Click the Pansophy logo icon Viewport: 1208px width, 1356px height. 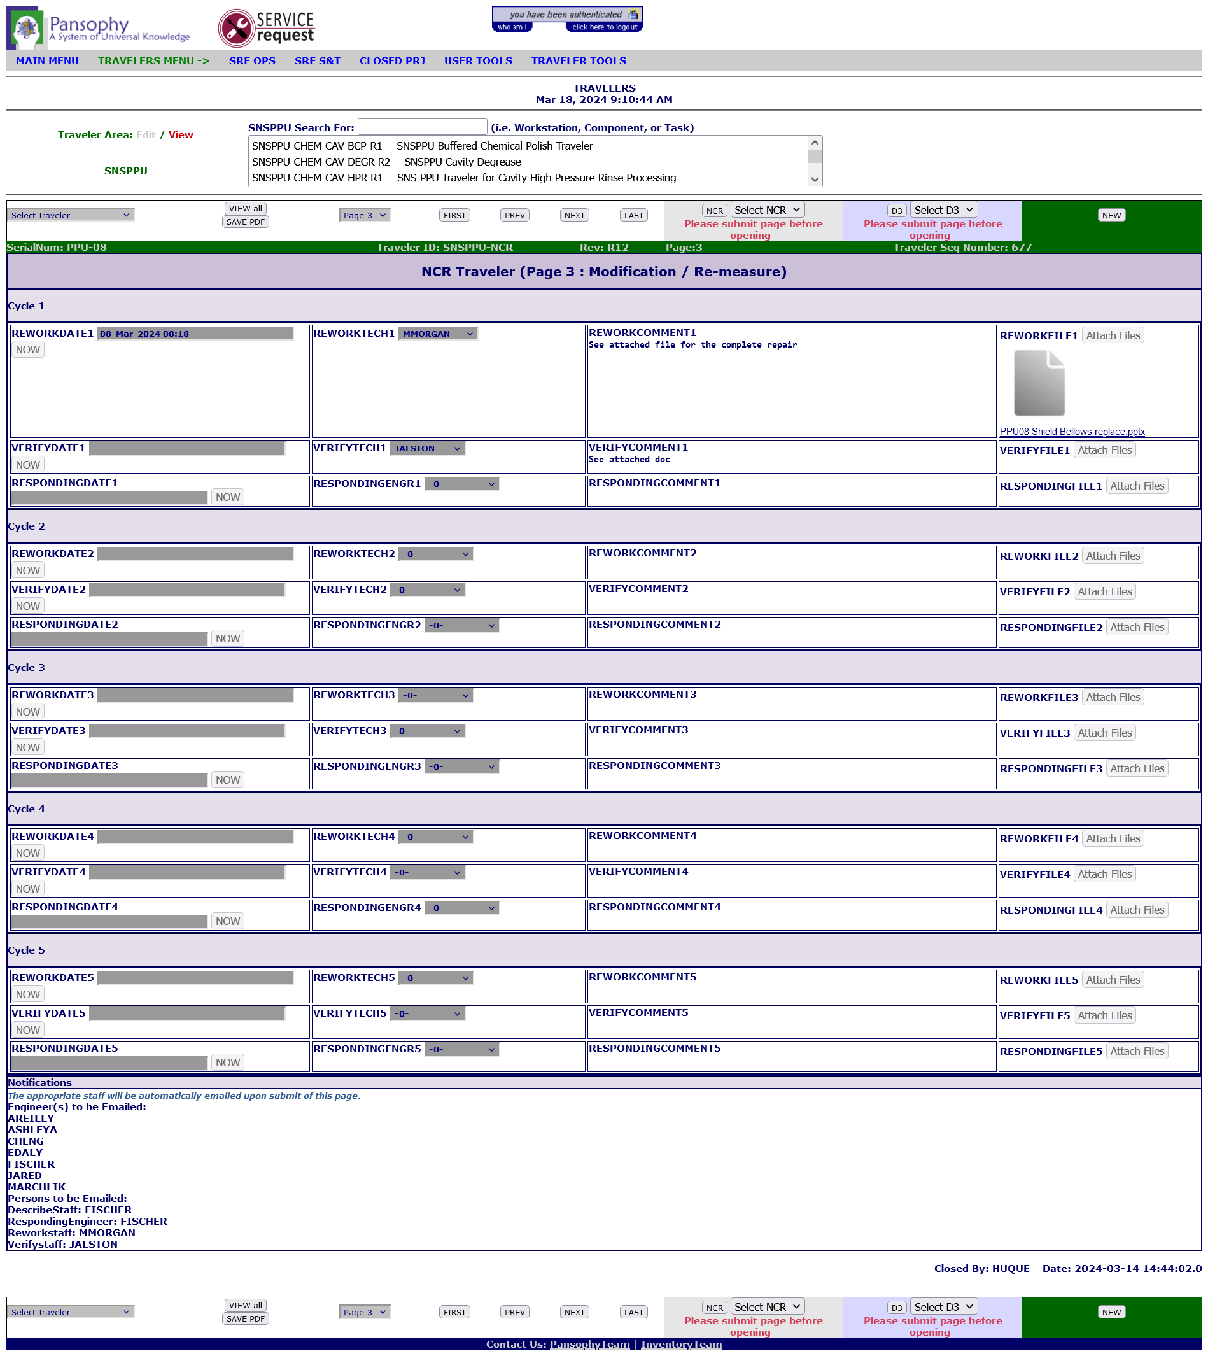click(x=25, y=28)
